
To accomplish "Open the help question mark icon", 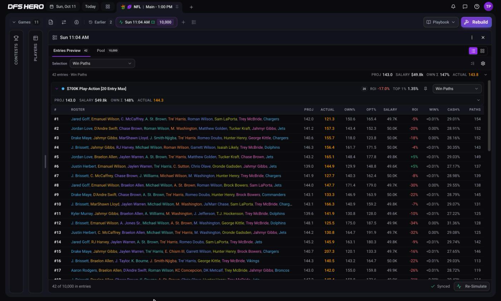I will [477, 6].
